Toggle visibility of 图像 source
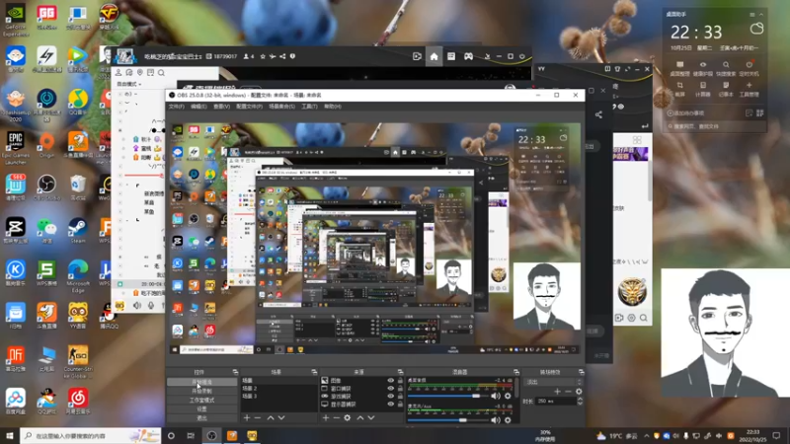Viewport: 790px width, 444px height. 390,381
